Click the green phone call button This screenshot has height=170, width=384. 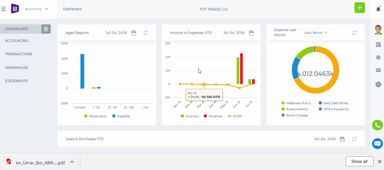[377, 125]
